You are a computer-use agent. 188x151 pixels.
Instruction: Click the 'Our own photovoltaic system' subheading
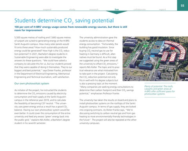point(32,83)
